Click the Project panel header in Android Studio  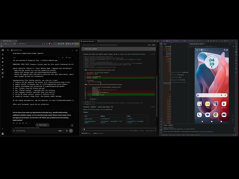pyautogui.click(x=165, y=44)
